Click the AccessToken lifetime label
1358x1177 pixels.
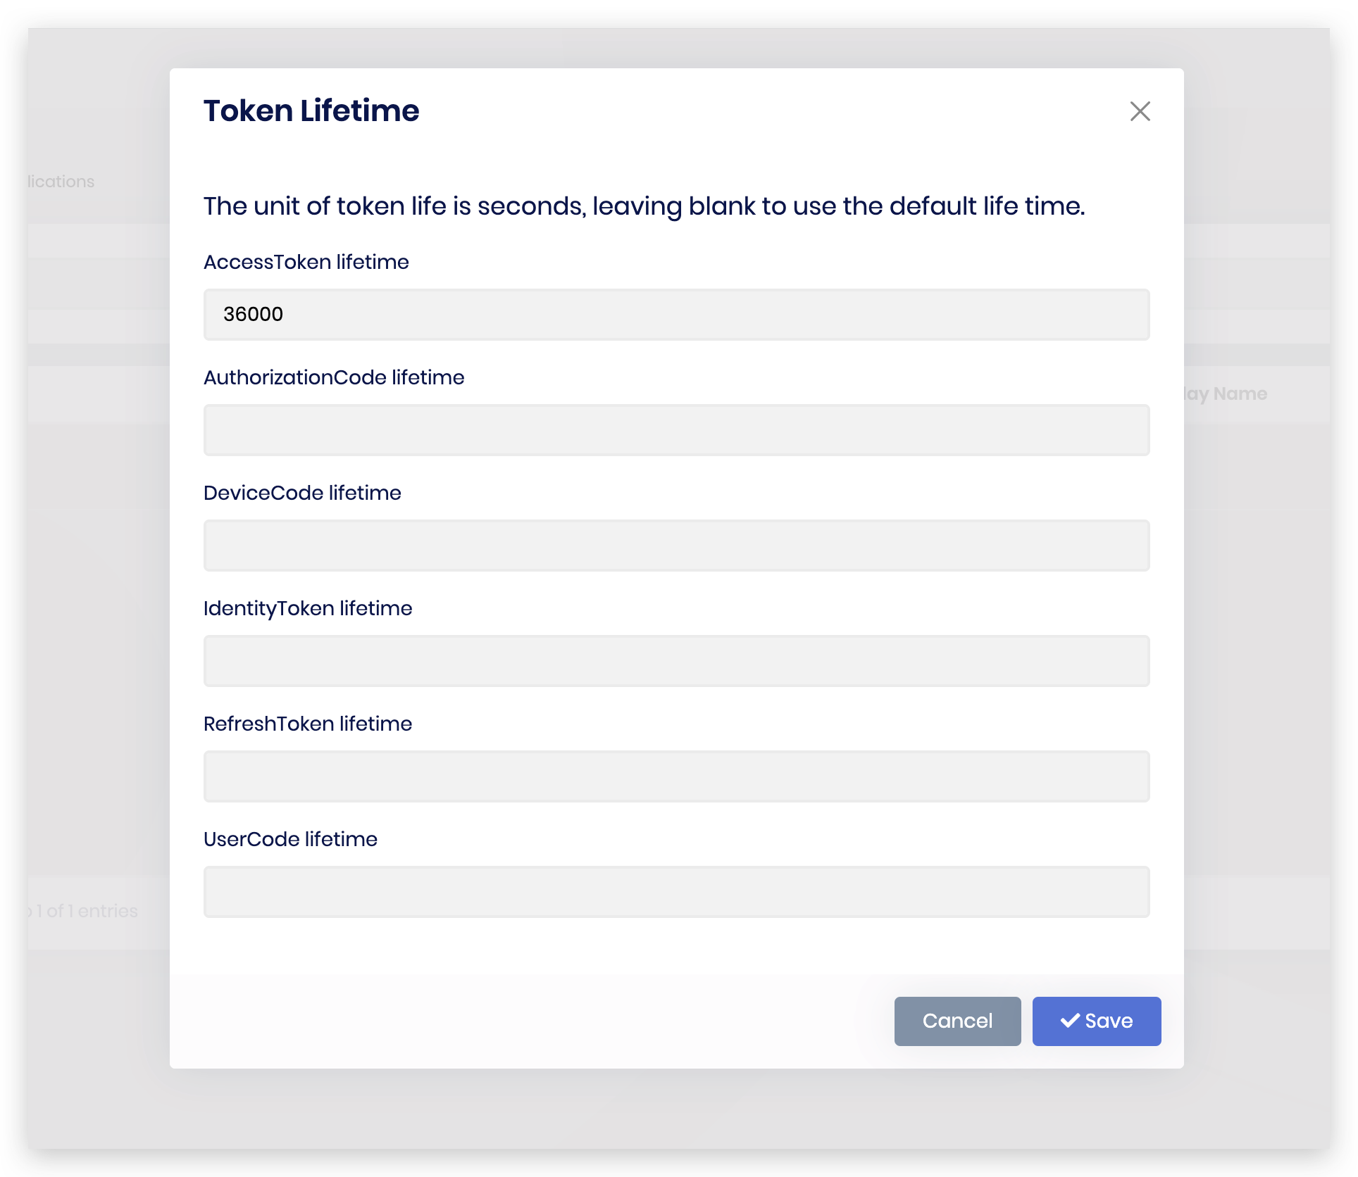point(306,262)
